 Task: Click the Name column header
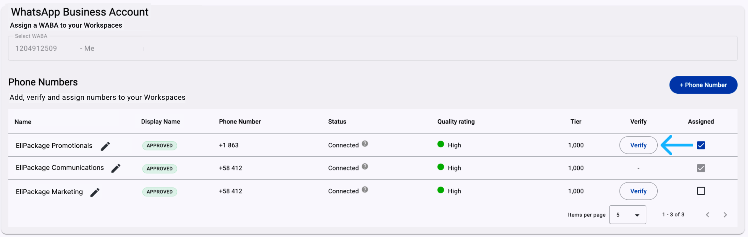(x=23, y=122)
